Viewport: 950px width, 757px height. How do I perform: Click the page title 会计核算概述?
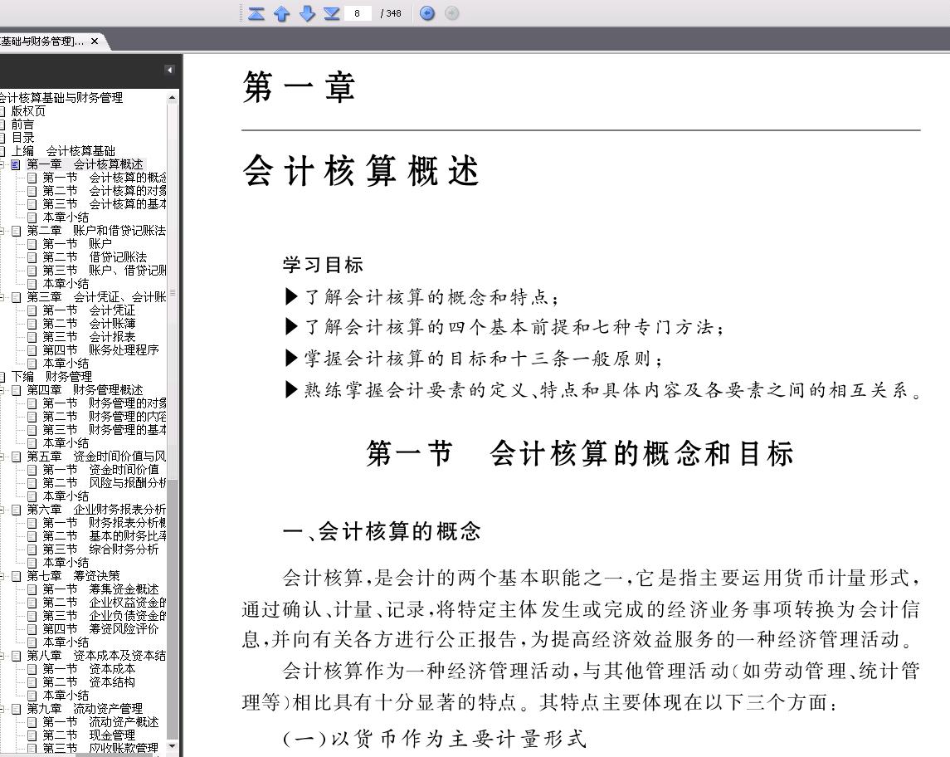(x=362, y=170)
